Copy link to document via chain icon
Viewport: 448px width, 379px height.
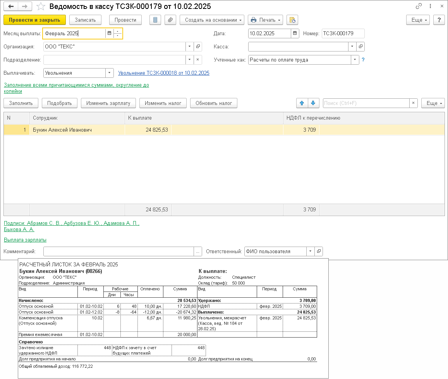pyautogui.click(x=419, y=7)
